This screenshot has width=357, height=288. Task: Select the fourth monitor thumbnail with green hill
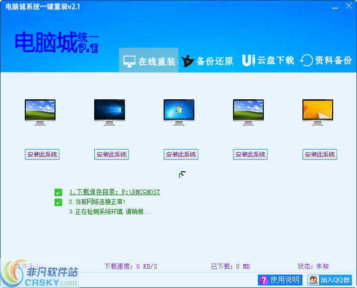click(x=248, y=112)
